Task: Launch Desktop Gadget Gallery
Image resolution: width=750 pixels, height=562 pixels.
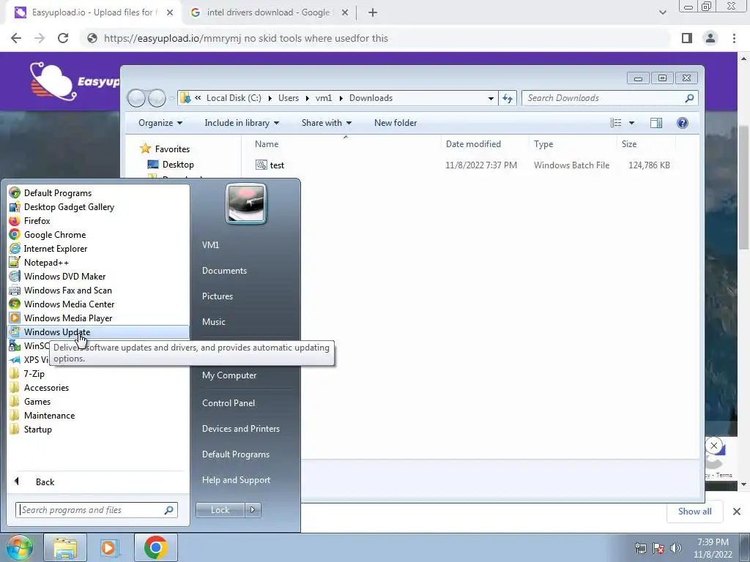Action: click(69, 207)
